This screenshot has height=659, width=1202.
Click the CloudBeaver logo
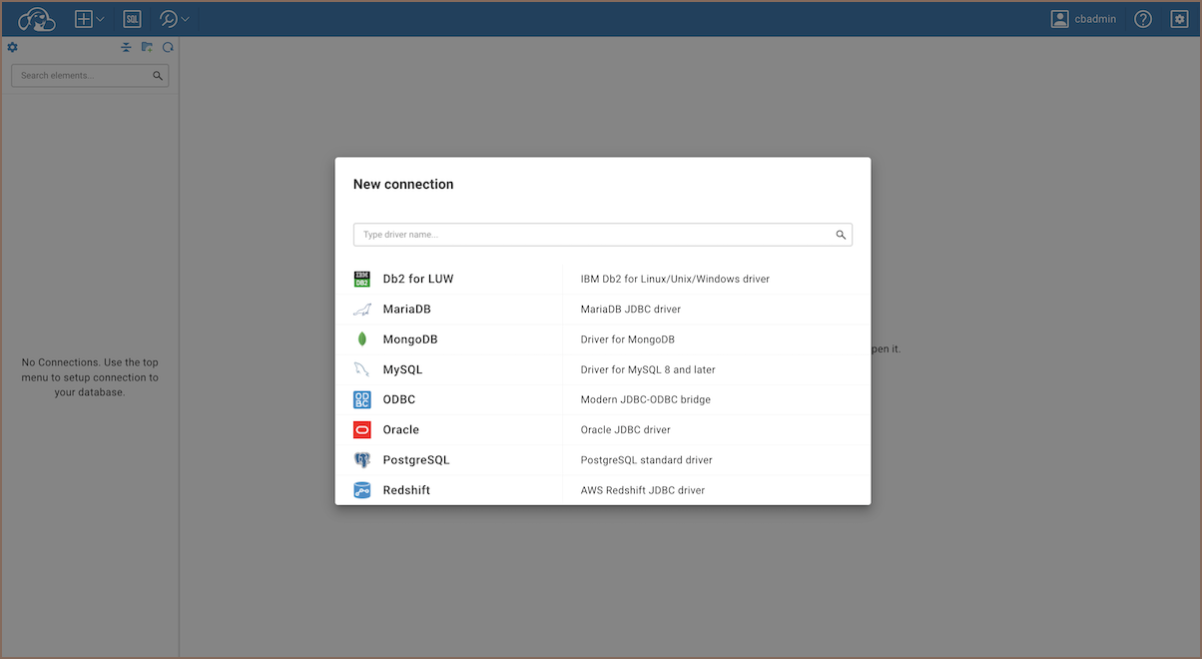point(37,19)
